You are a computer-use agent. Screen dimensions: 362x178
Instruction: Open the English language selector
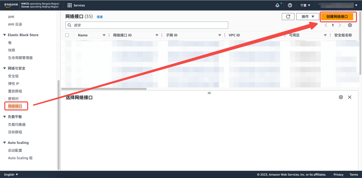[x=11, y=175]
